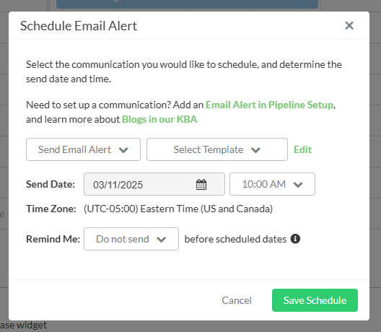Click chevron arrow beside Do not send
Viewport: 381px width, 332px height.
pos(162,240)
